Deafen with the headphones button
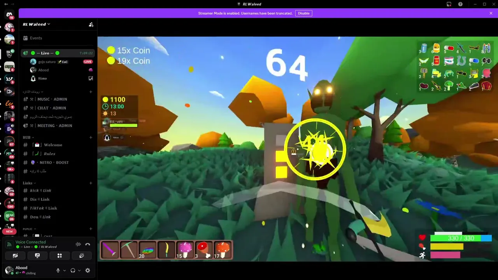Image resolution: width=498 pixels, height=280 pixels. click(73, 270)
